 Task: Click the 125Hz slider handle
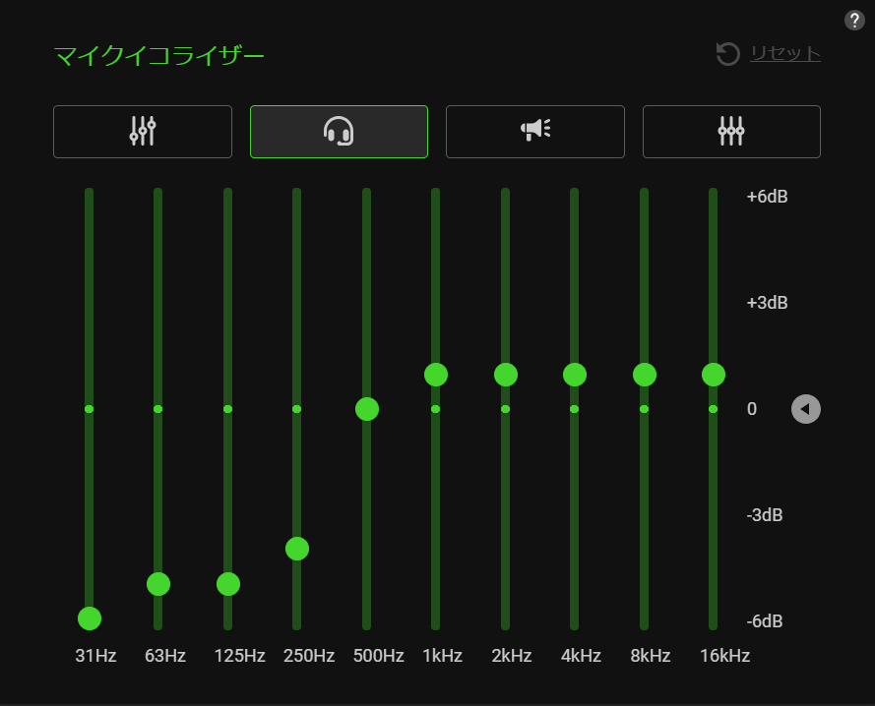click(x=228, y=584)
